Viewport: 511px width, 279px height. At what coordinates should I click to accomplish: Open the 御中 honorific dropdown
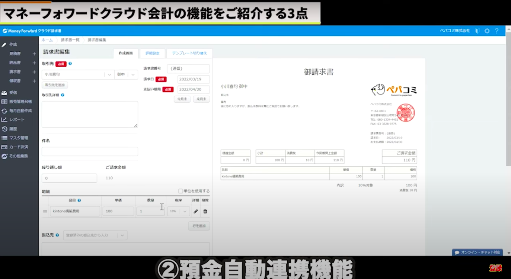pyautogui.click(x=126, y=75)
